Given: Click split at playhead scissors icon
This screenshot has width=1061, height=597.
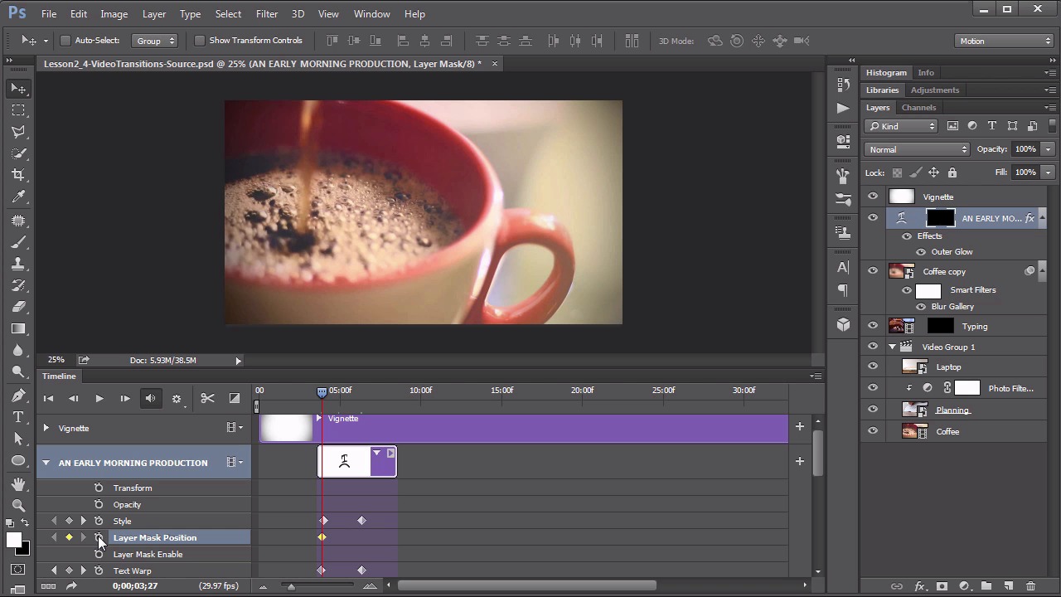Looking at the screenshot, I should tap(207, 399).
